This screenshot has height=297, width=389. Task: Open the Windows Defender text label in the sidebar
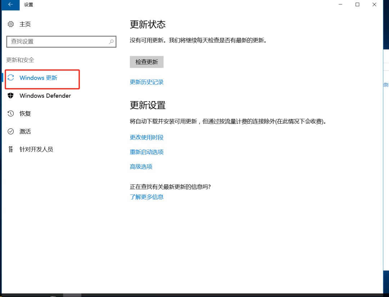point(45,96)
